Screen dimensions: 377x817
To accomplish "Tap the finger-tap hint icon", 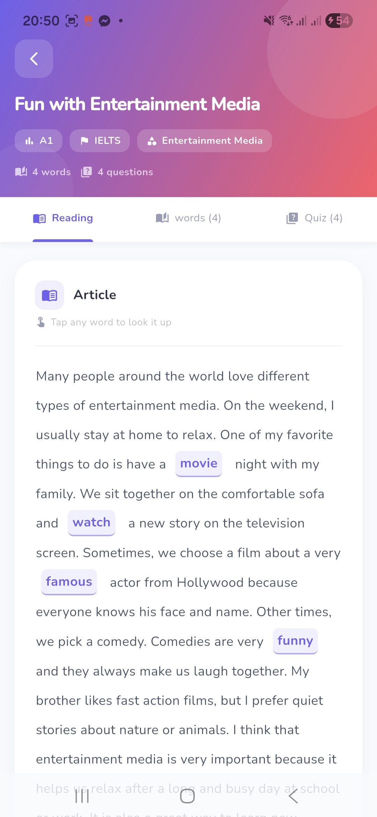I will click(41, 322).
